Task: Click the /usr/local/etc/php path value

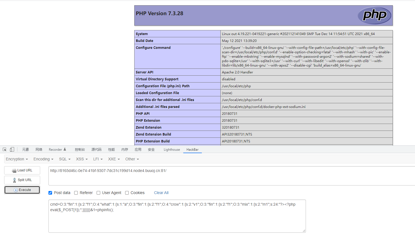Action: pyautogui.click(x=236, y=86)
